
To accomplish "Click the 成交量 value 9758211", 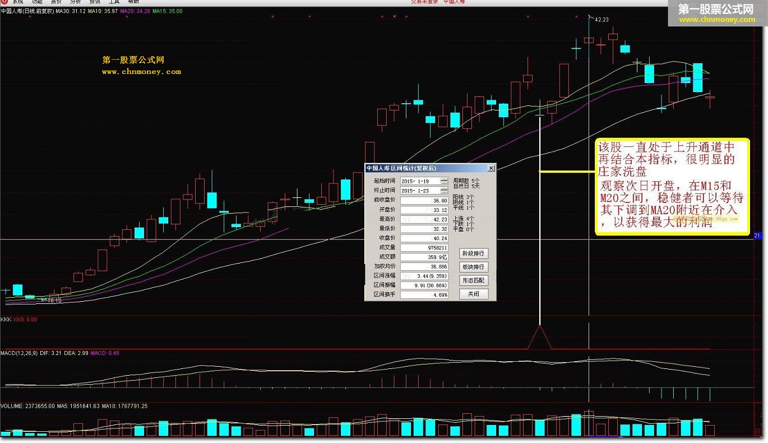I will (x=424, y=248).
